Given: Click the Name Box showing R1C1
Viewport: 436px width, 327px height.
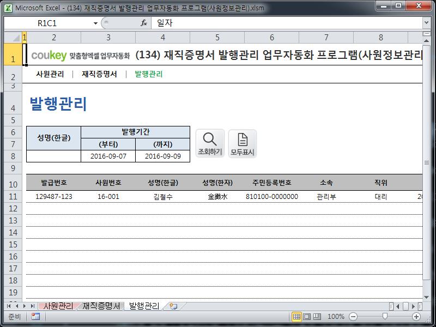Looking at the screenshot, I should 47,23.
